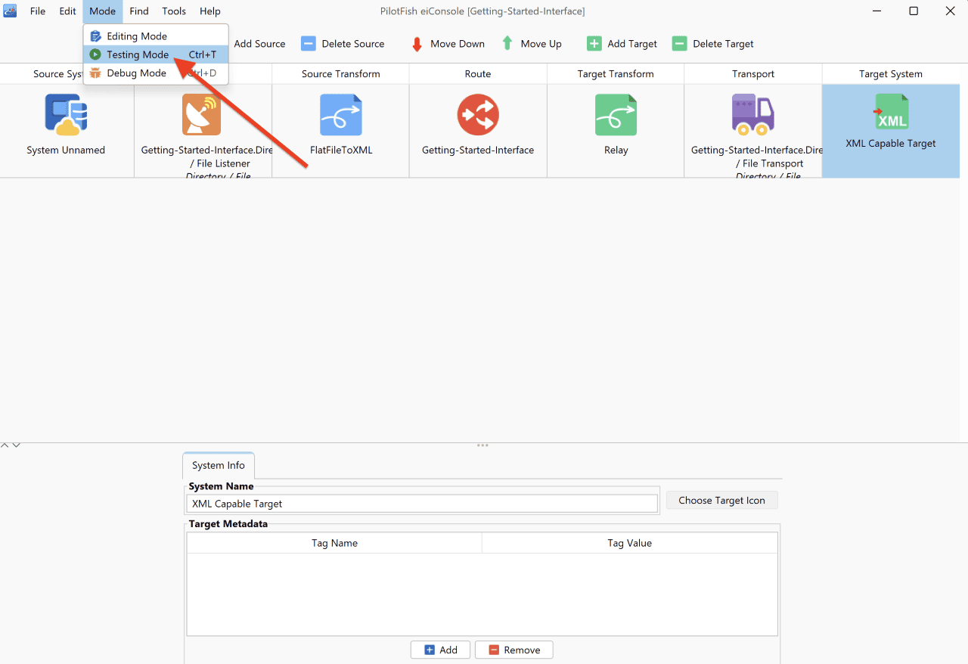Open the Tools menu
Viewport: 968px width, 664px height.
174,11
